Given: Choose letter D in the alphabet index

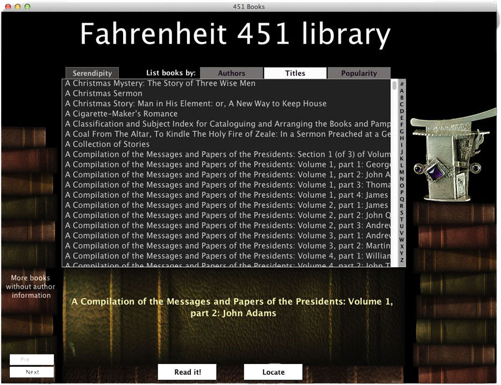Looking at the screenshot, I should pos(402,111).
